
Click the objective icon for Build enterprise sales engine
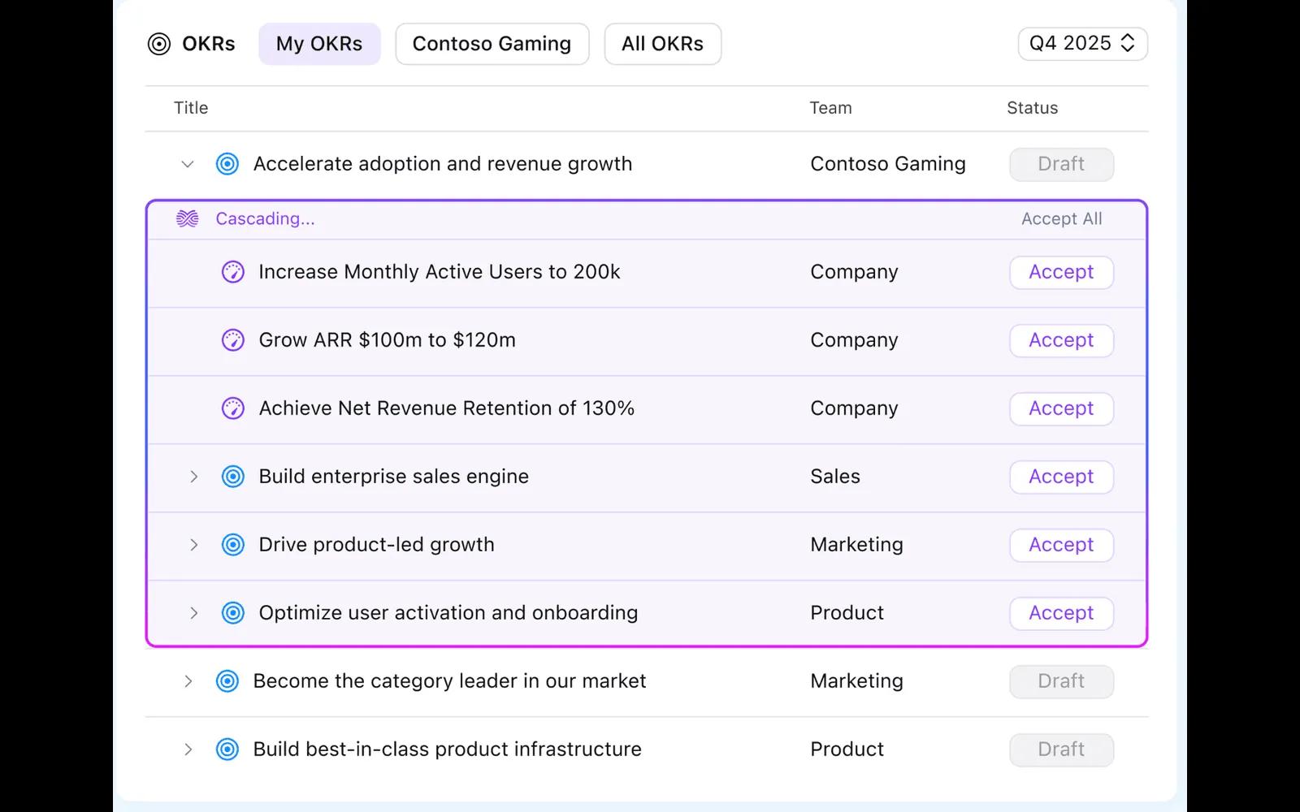[x=233, y=477]
